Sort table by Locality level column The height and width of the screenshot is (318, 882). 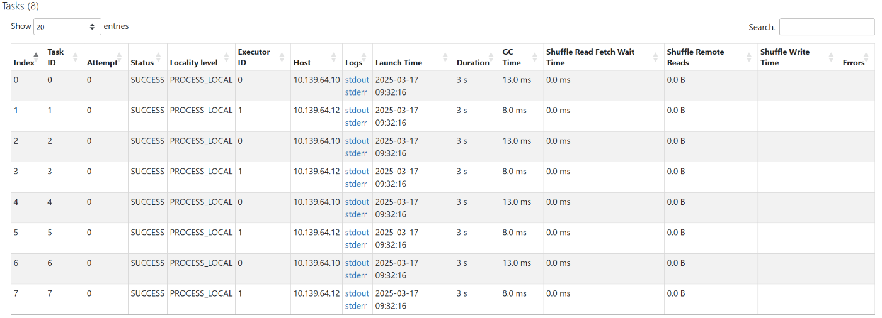pyautogui.click(x=201, y=57)
